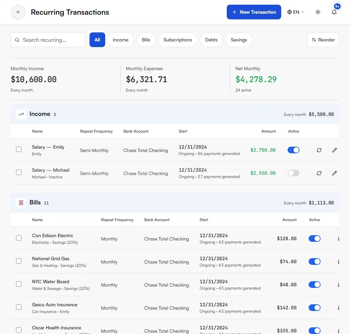Screen dimensions: 350x334
Task: Click $74.00 amount
Action: coord(288,262)
